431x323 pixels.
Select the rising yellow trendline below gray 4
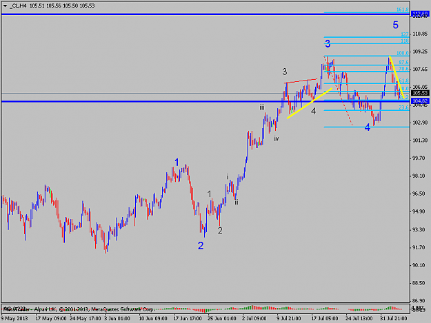309,103
